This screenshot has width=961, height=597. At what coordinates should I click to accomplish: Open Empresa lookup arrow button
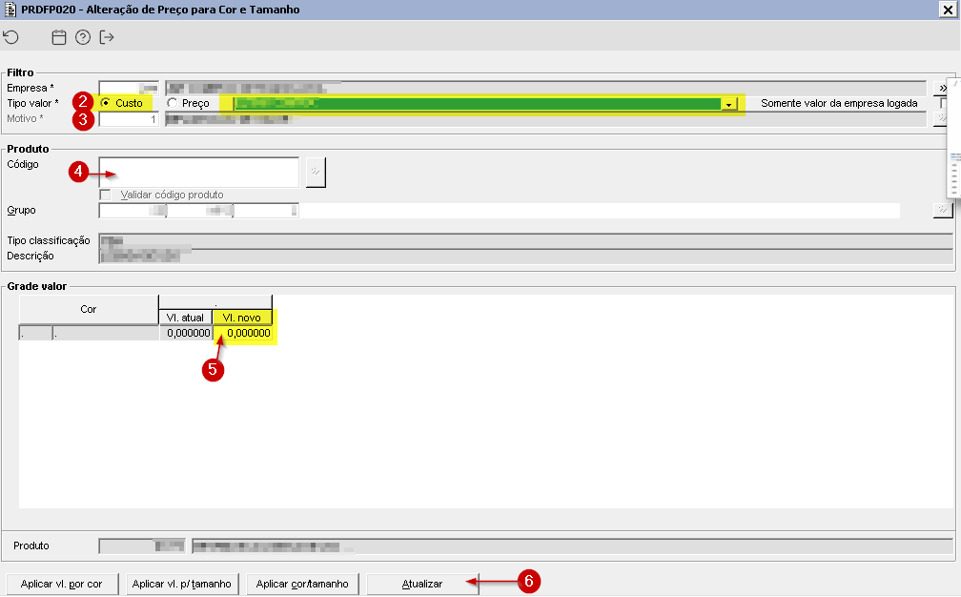(x=942, y=89)
